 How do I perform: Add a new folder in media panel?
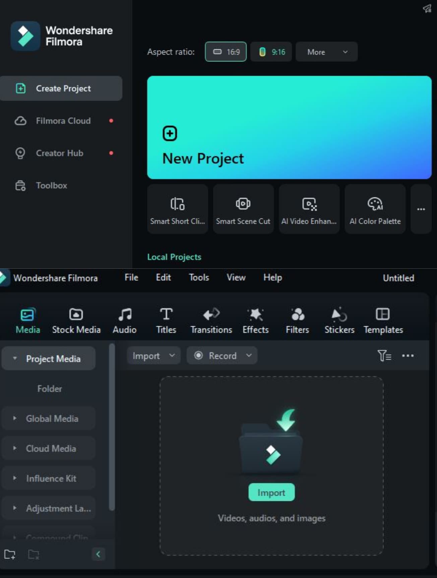pyautogui.click(x=10, y=554)
